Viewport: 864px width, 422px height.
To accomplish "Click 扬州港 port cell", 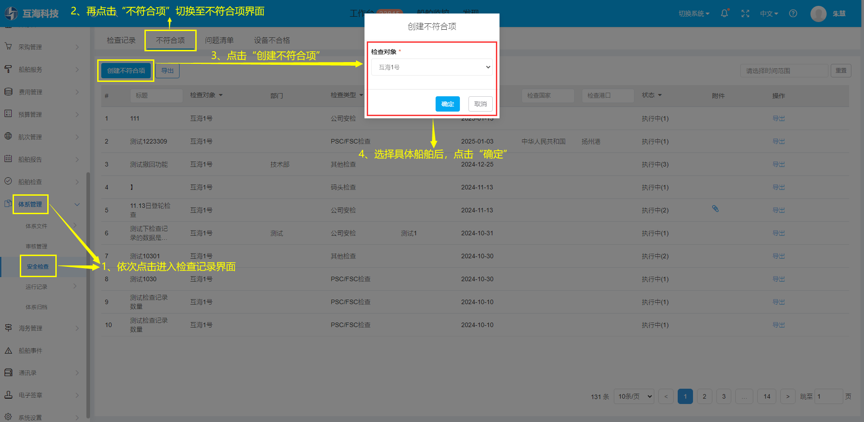I will coord(591,141).
